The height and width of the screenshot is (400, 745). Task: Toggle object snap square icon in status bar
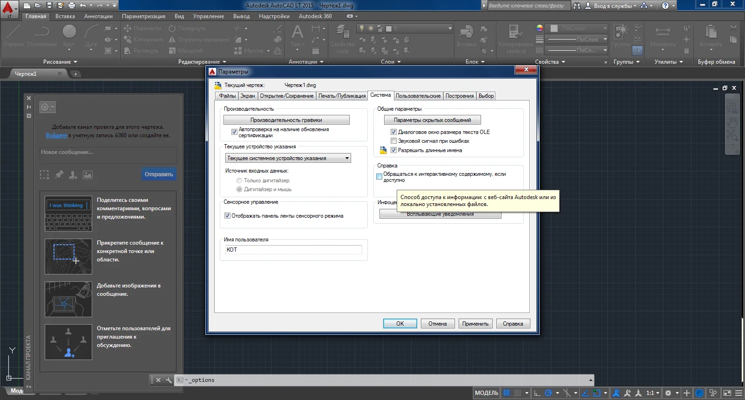597,393
